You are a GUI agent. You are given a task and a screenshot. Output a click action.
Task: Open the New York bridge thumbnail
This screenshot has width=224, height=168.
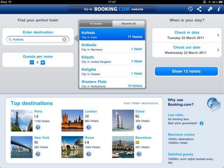coord(22,147)
